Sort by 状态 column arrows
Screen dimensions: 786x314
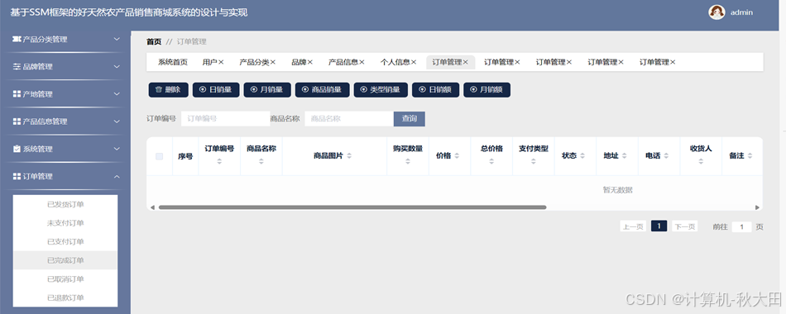(582, 155)
